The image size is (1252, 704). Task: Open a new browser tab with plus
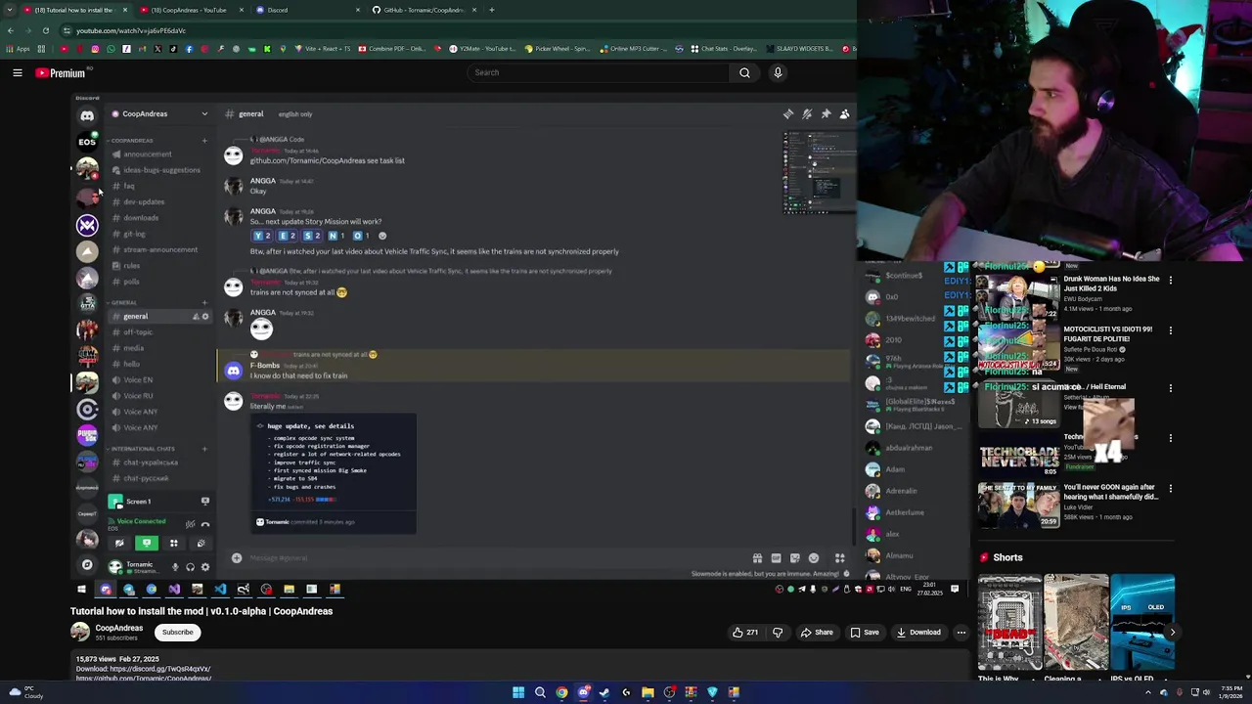[491, 10]
